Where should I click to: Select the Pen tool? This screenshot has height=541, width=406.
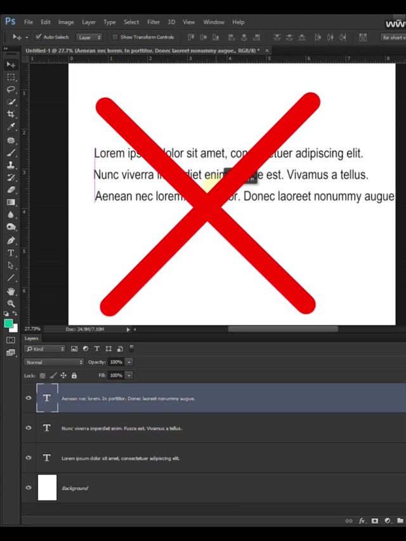11,240
